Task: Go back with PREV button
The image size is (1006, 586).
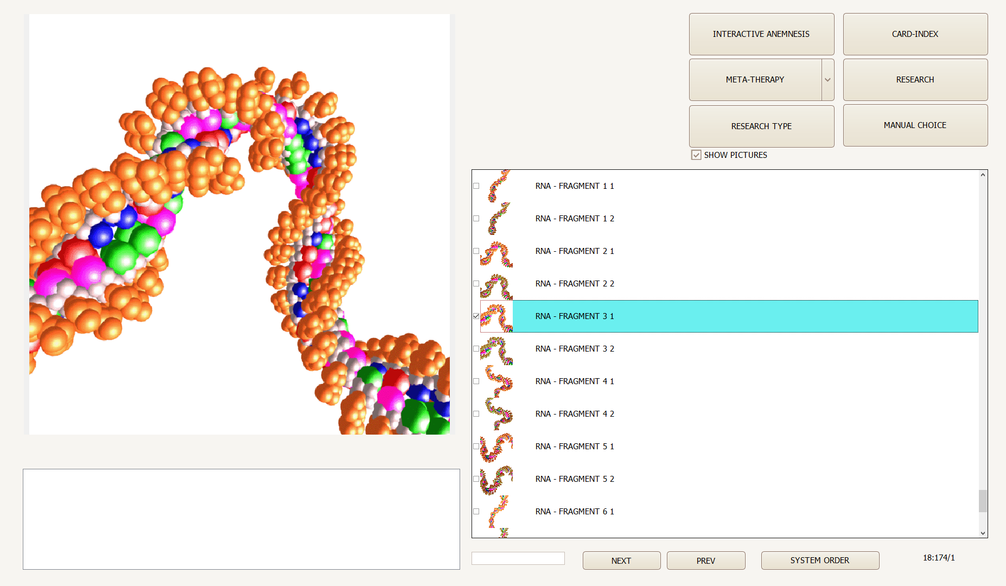Action: pyautogui.click(x=706, y=560)
